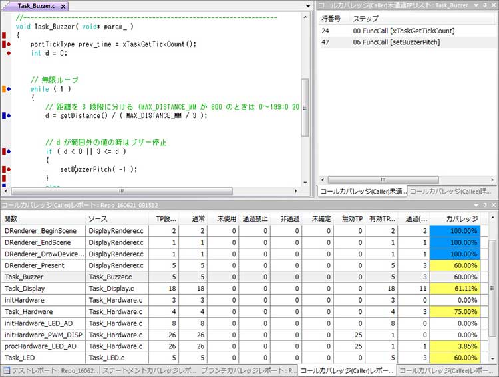
Task: Close the untested TP list panel
Action: pos(494,5)
